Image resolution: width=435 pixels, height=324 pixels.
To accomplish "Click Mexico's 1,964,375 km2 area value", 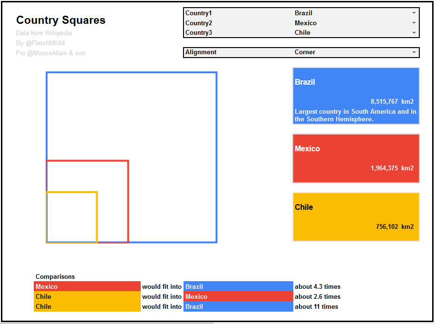I will (x=392, y=168).
